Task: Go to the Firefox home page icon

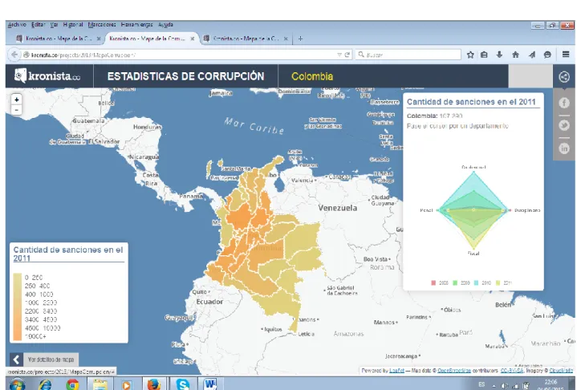Action: coord(515,55)
